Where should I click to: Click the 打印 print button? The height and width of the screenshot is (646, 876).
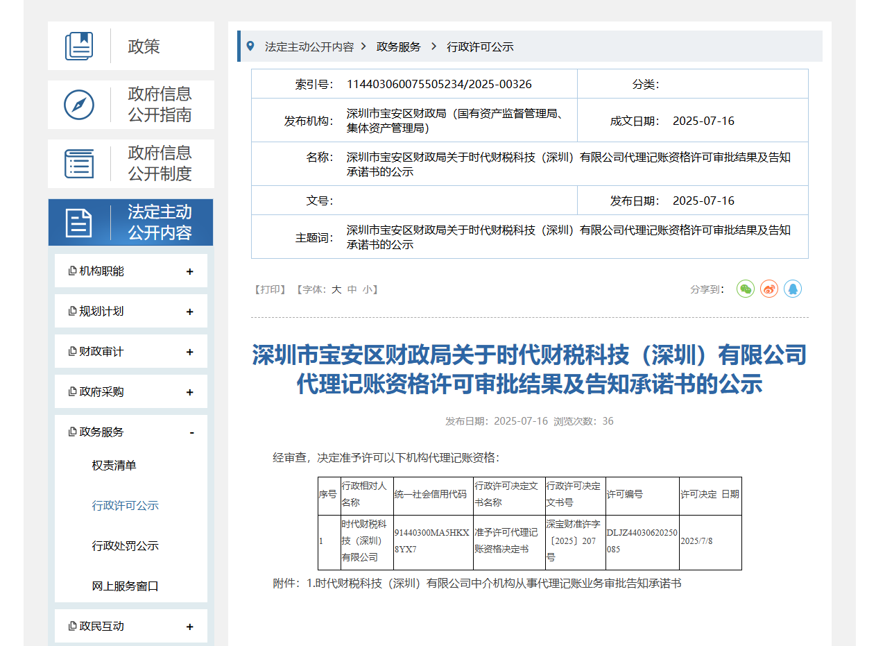[x=268, y=289]
